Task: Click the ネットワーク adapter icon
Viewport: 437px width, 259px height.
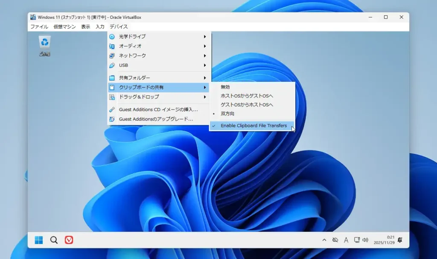Action: (112, 55)
